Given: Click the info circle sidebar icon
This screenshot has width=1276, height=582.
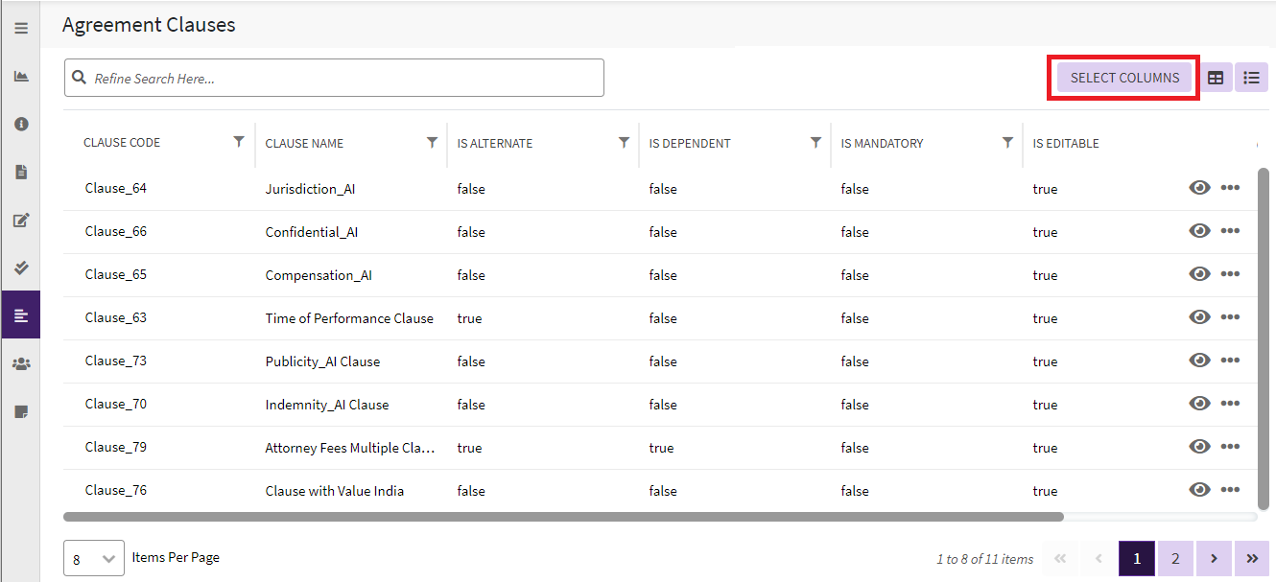Looking at the screenshot, I should coord(20,124).
